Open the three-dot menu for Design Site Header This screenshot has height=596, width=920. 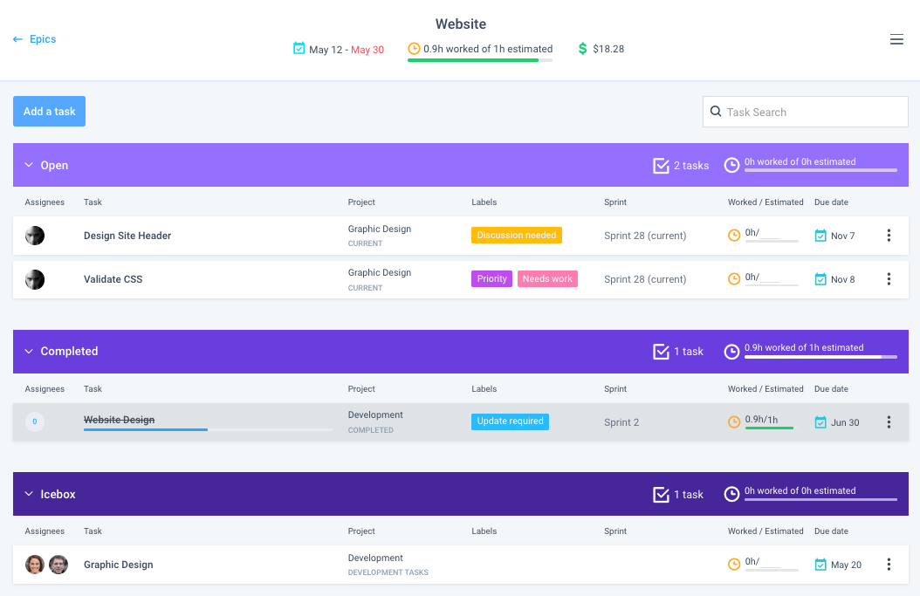coord(889,235)
